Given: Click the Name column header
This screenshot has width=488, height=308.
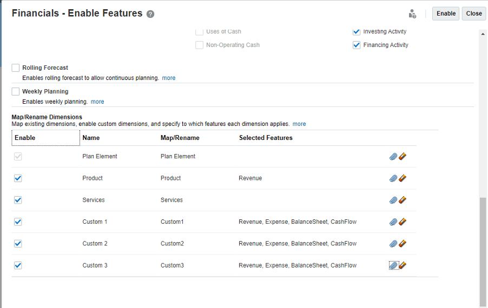Looking at the screenshot, I should [91, 138].
